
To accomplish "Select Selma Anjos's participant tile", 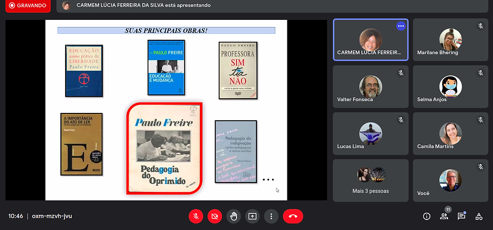I will click(450, 86).
